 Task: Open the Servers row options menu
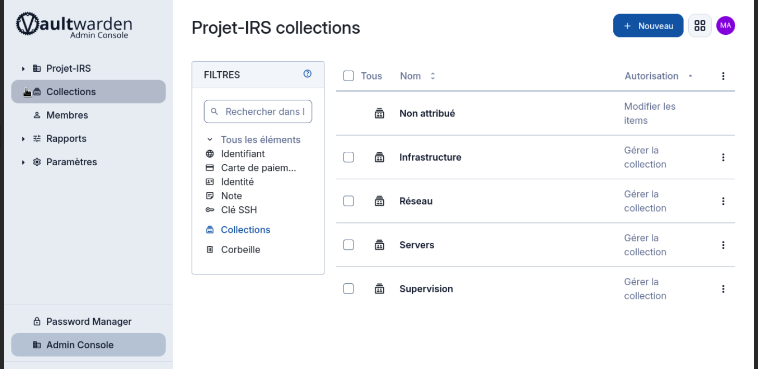[x=723, y=245]
